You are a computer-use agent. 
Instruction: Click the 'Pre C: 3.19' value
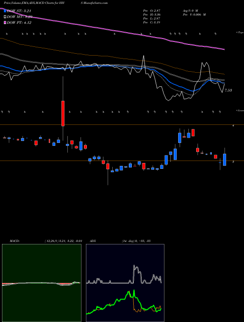[152, 22]
